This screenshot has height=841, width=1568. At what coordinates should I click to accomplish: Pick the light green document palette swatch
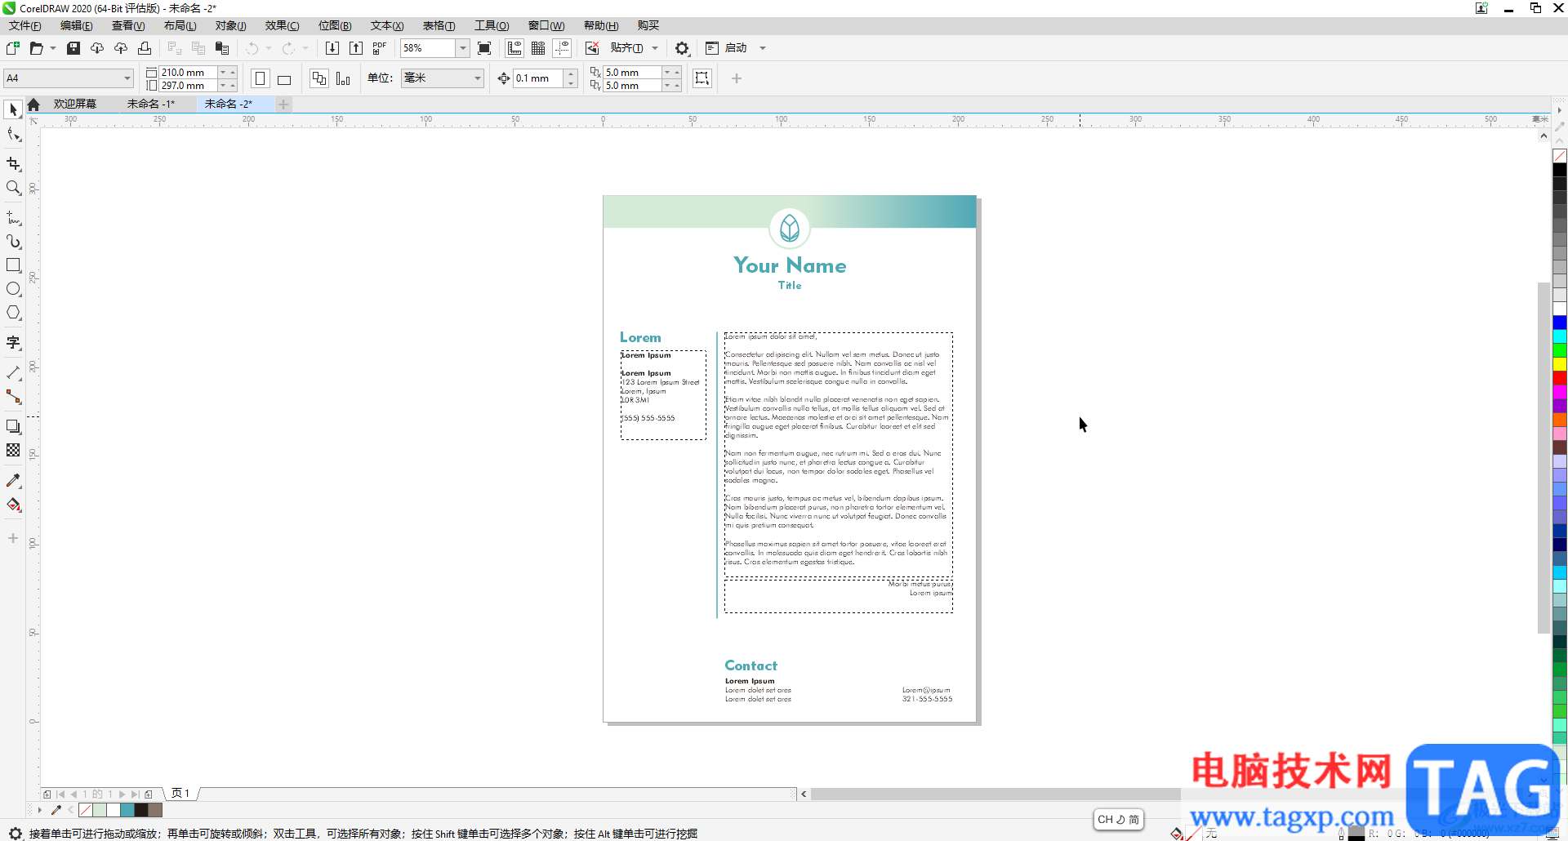pyautogui.click(x=99, y=810)
